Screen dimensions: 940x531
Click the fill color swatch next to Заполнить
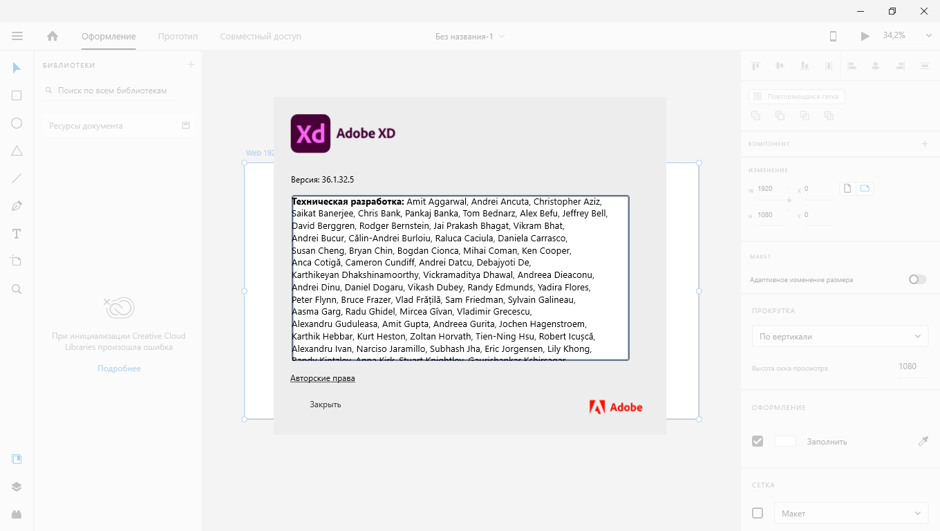pos(785,441)
